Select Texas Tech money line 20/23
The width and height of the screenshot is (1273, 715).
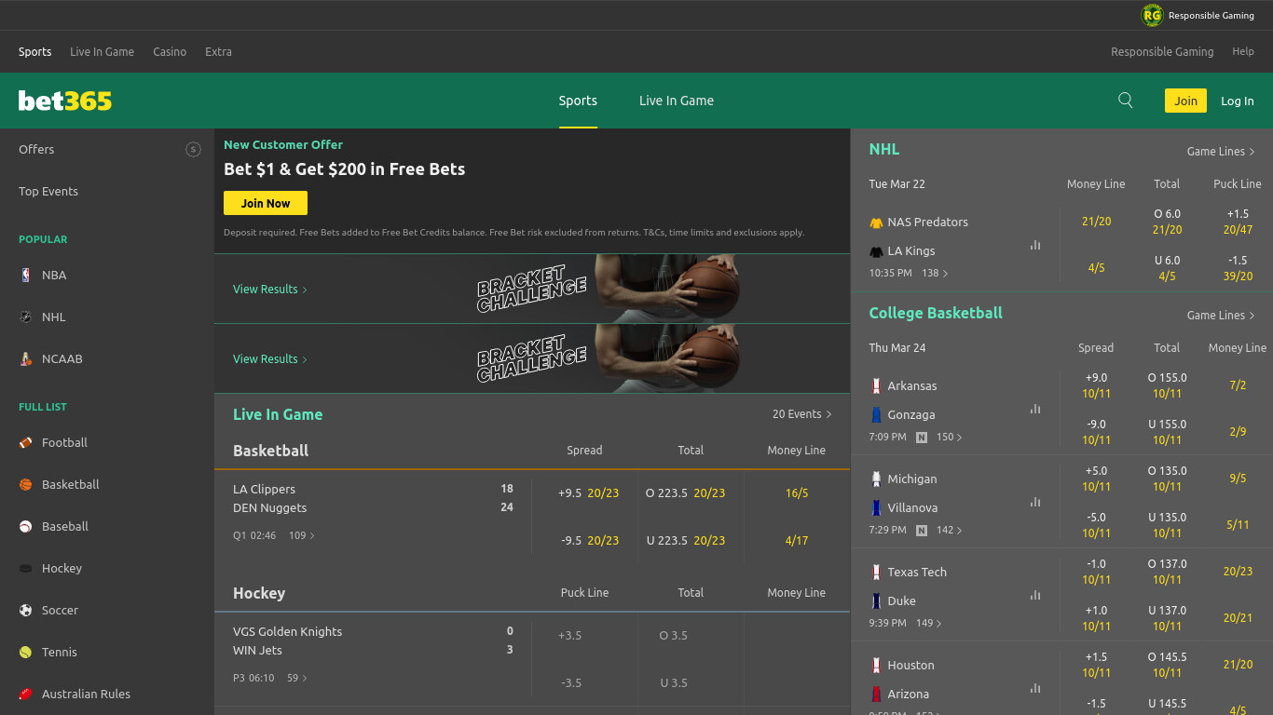coord(1238,572)
